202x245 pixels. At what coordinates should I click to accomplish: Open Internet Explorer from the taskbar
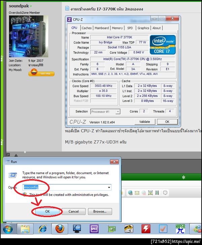click(x=42, y=229)
